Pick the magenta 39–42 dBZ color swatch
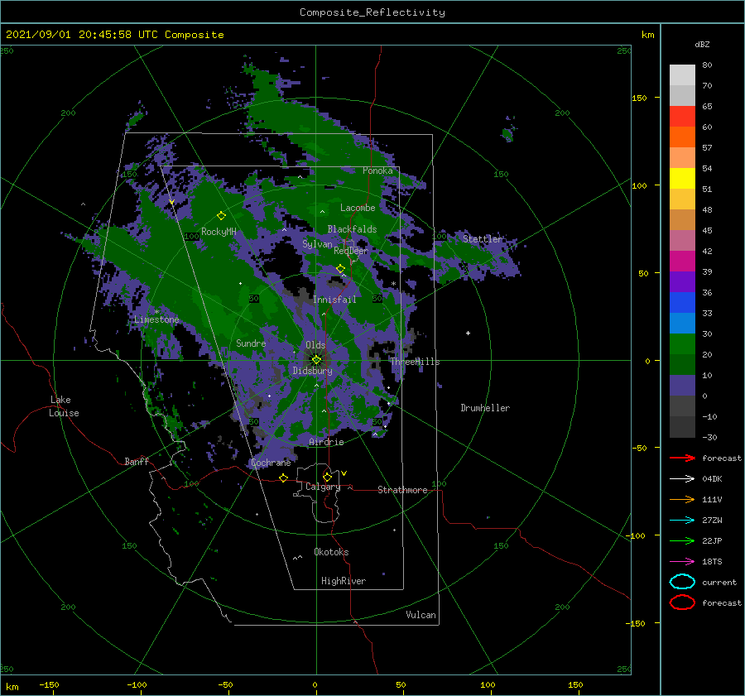The image size is (745, 696). click(682, 261)
